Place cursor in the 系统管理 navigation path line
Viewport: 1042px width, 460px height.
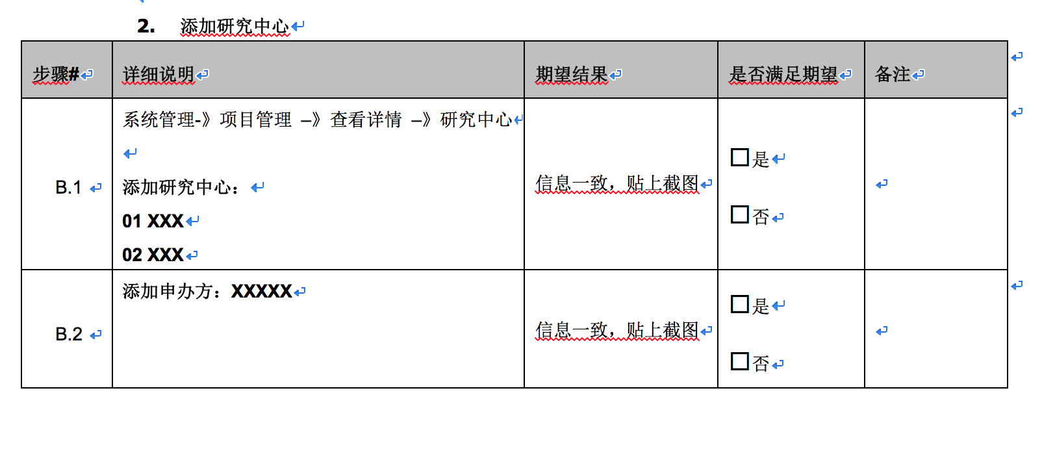(x=317, y=120)
